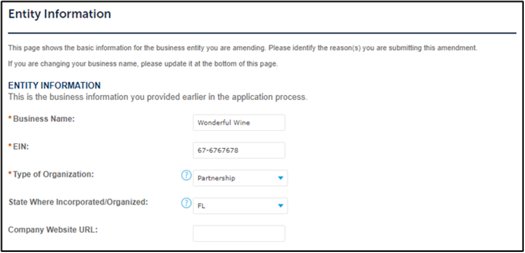Click the Entity Information page title
The height and width of the screenshot is (253, 525).
[x=59, y=14]
